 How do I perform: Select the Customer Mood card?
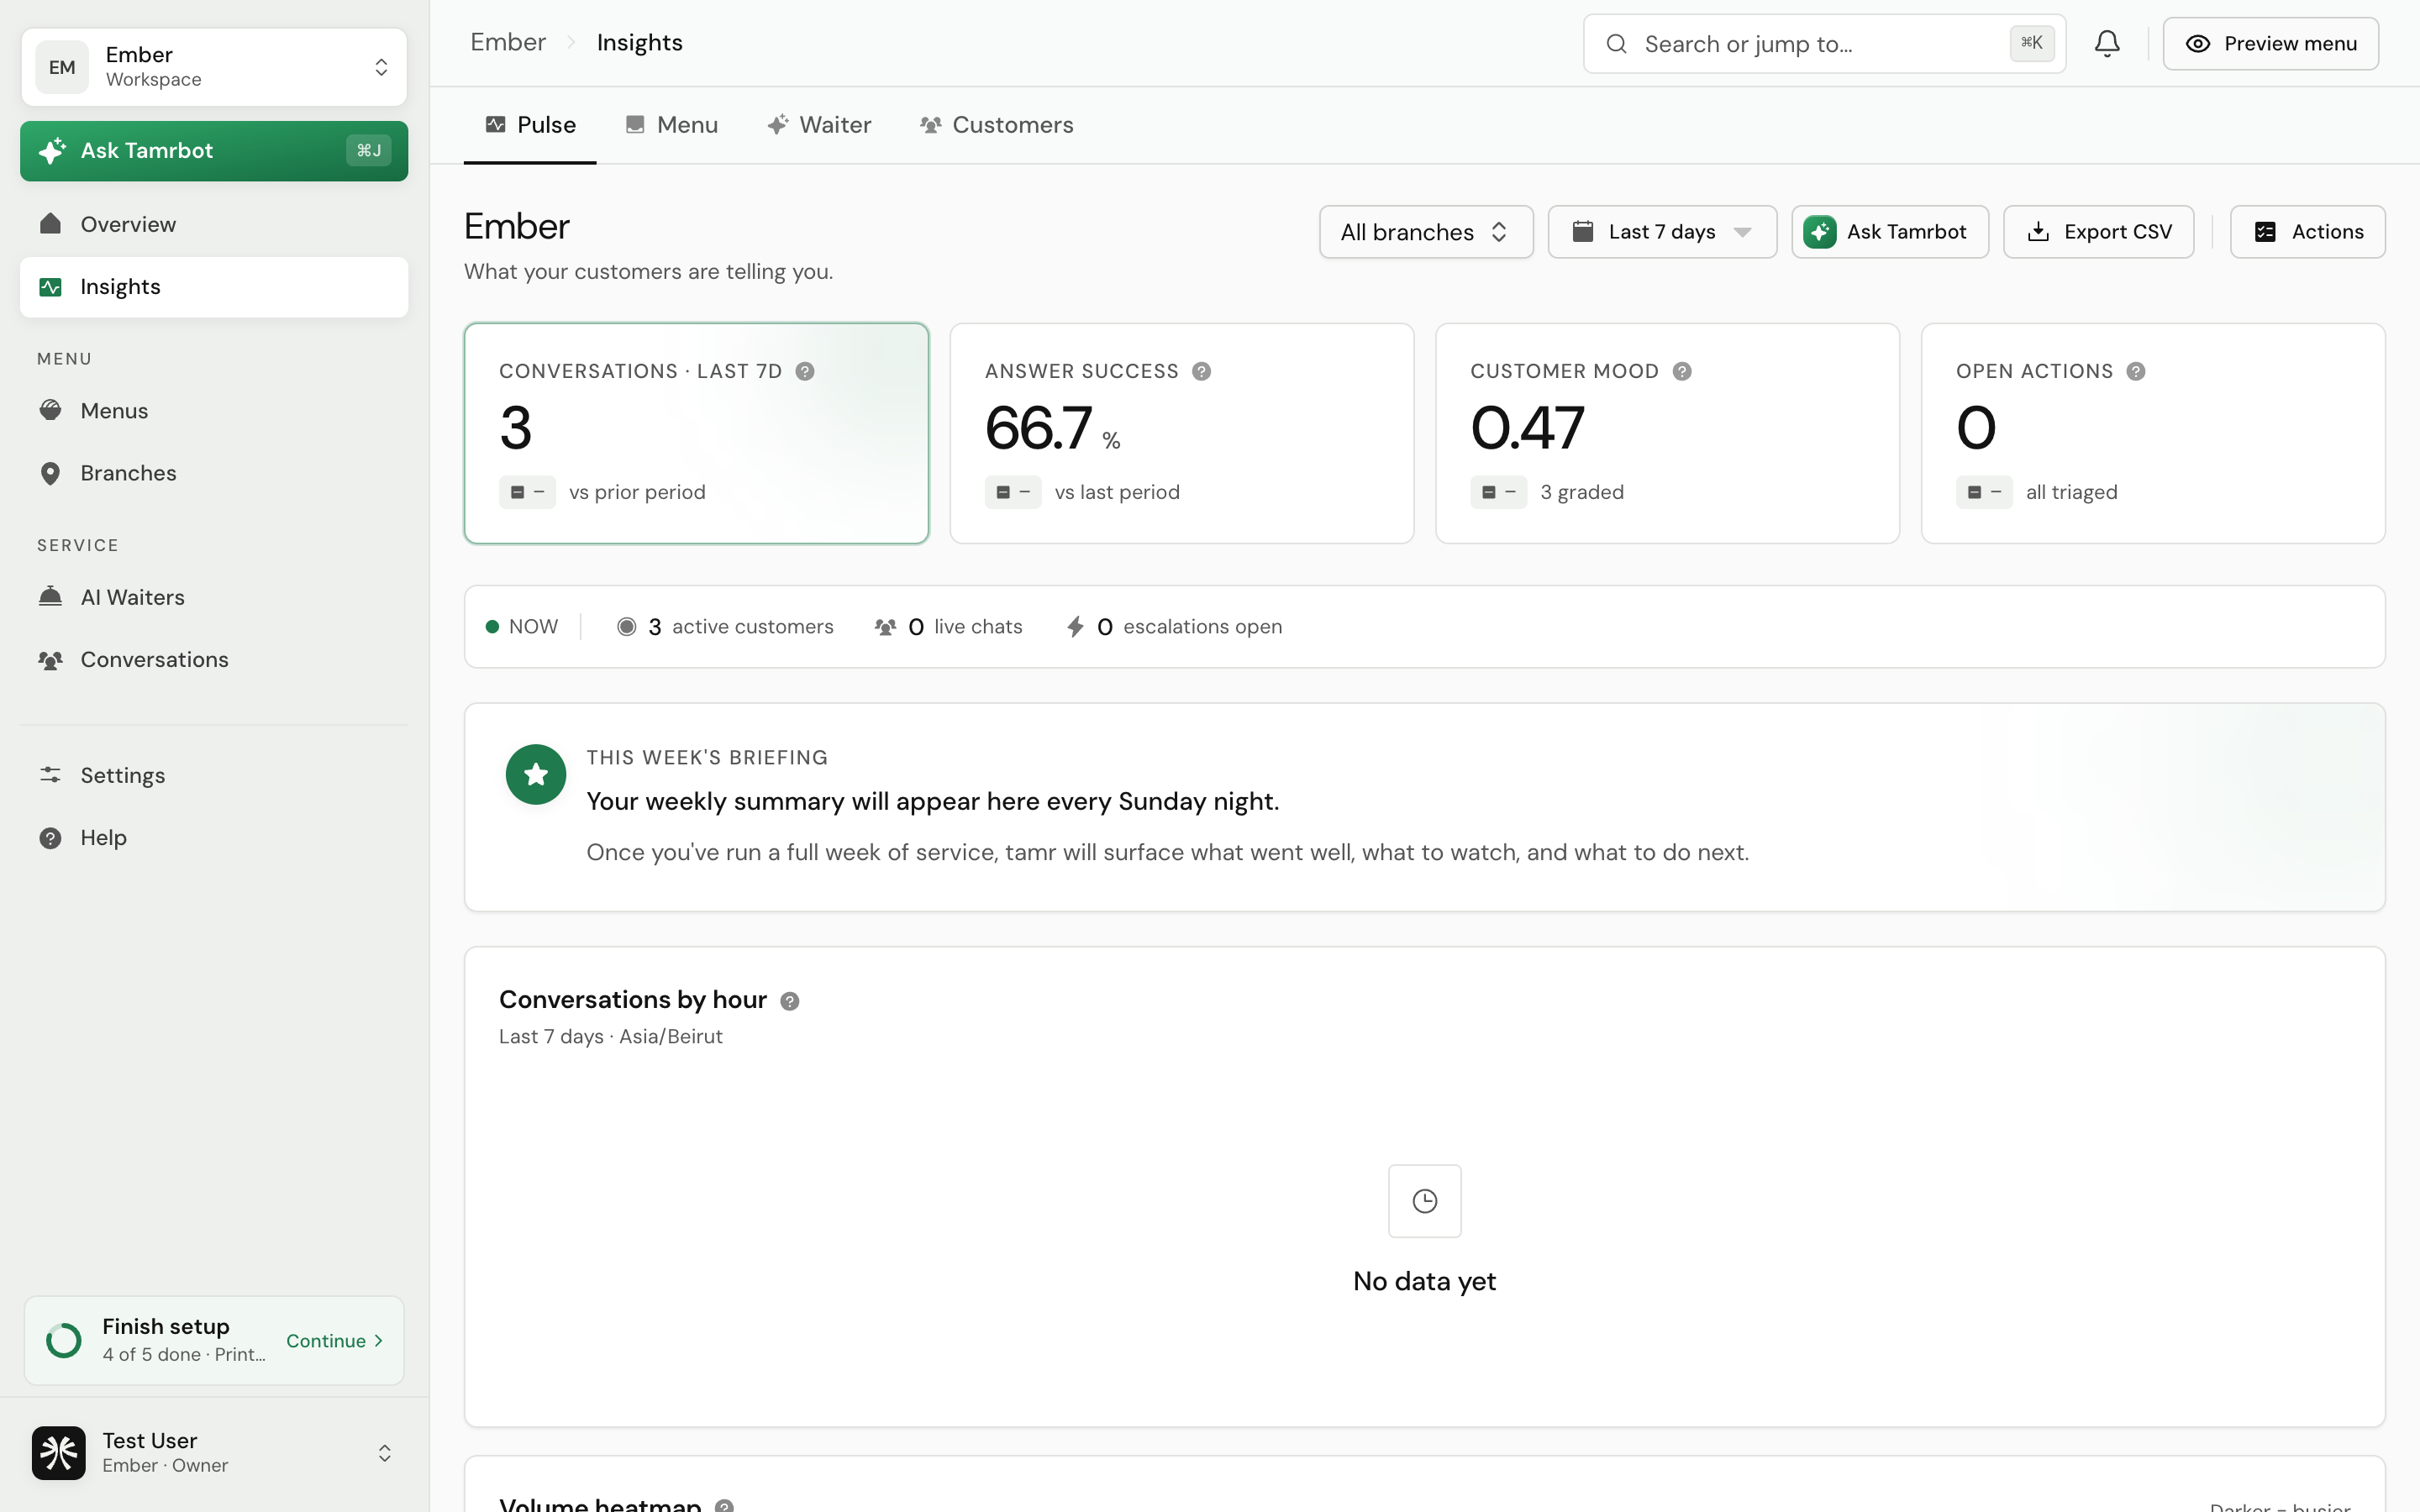[1667, 433]
